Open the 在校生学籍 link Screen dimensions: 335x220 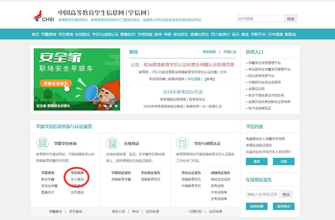tap(49, 186)
